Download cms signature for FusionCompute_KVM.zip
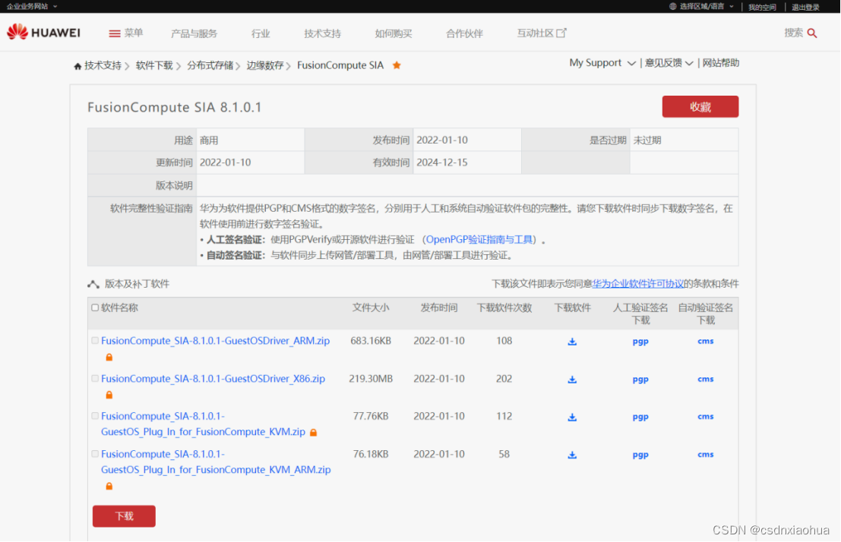 coord(705,417)
